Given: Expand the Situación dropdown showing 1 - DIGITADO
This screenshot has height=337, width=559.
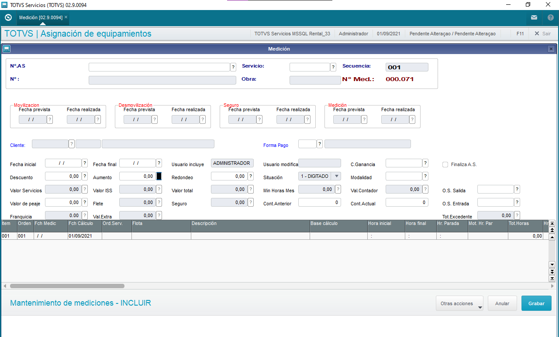Looking at the screenshot, I should (336, 176).
